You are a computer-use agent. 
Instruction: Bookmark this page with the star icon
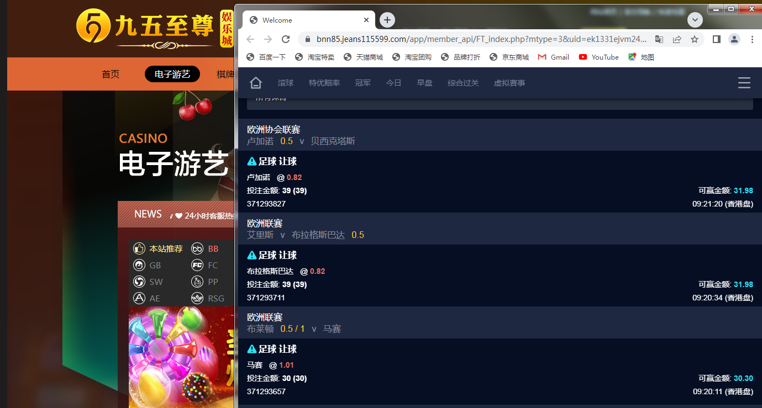695,39
